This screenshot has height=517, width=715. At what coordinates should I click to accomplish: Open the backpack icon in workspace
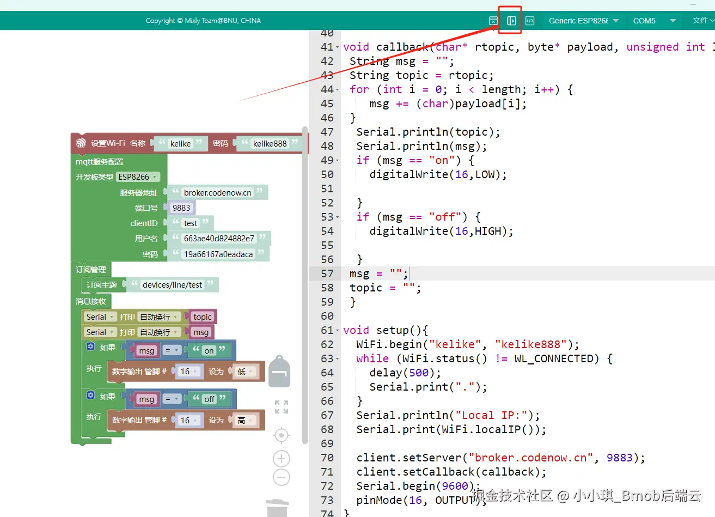click(279, 372)
